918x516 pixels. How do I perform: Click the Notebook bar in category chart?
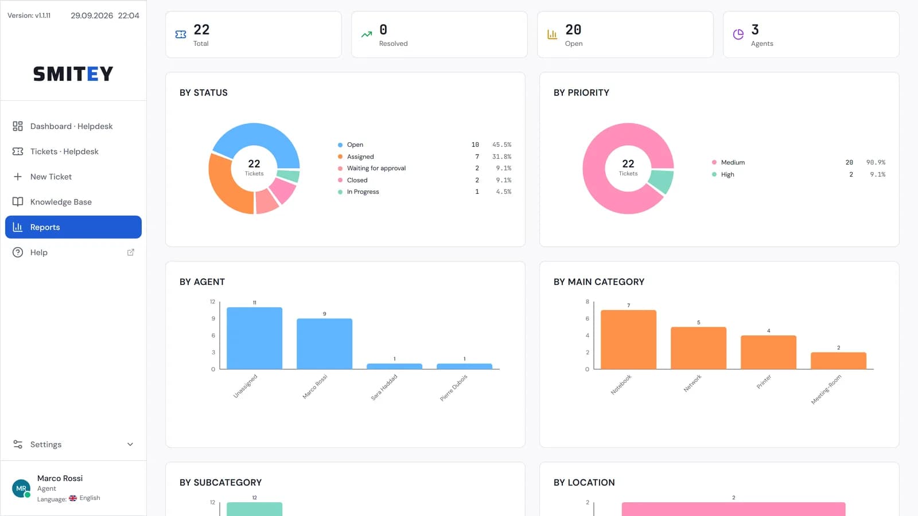click(x=629, y=339)
